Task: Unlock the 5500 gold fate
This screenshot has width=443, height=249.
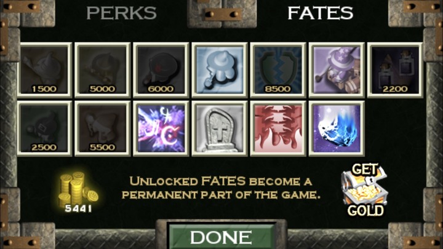Action: point(103,128)
